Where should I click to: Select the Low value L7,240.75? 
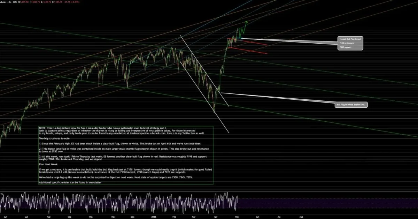[x=45, y=2]
